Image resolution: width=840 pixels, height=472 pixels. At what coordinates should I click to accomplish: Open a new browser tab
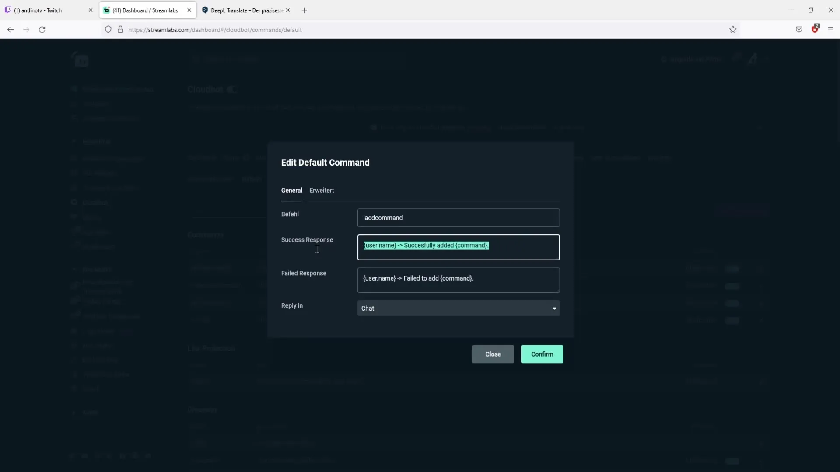click(x=304, y=10)
